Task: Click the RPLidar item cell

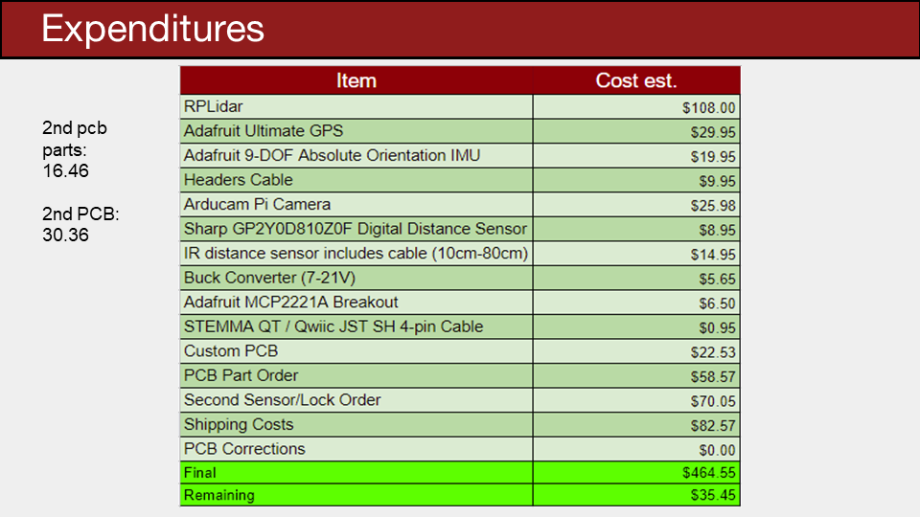Action: pos(356,106)
